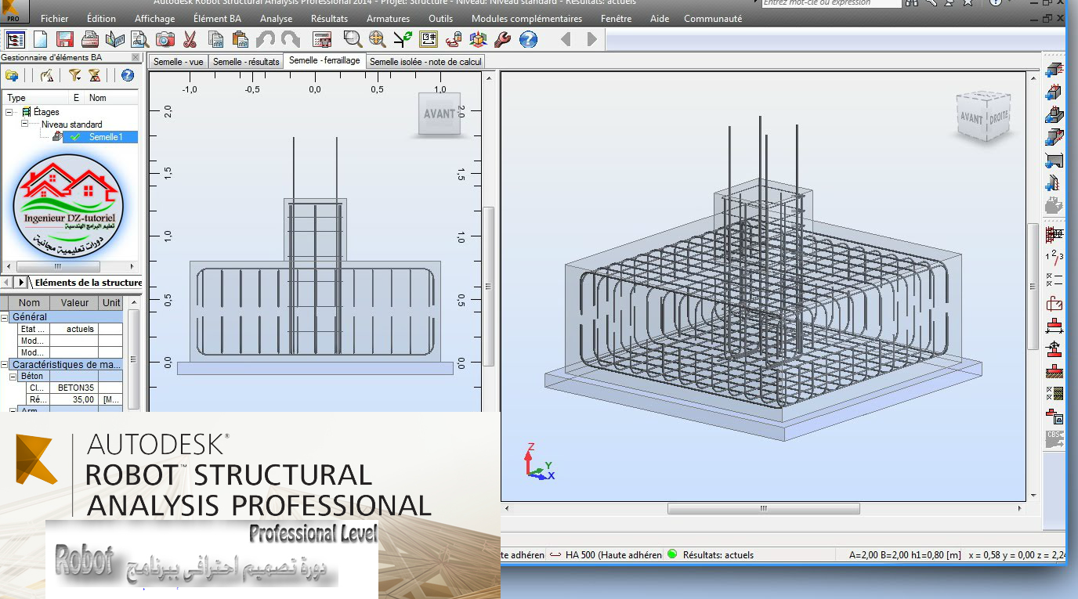Click the 3D colored cube view icon
The height and width of the screenshot is (599, 1078).
[478, 39]
